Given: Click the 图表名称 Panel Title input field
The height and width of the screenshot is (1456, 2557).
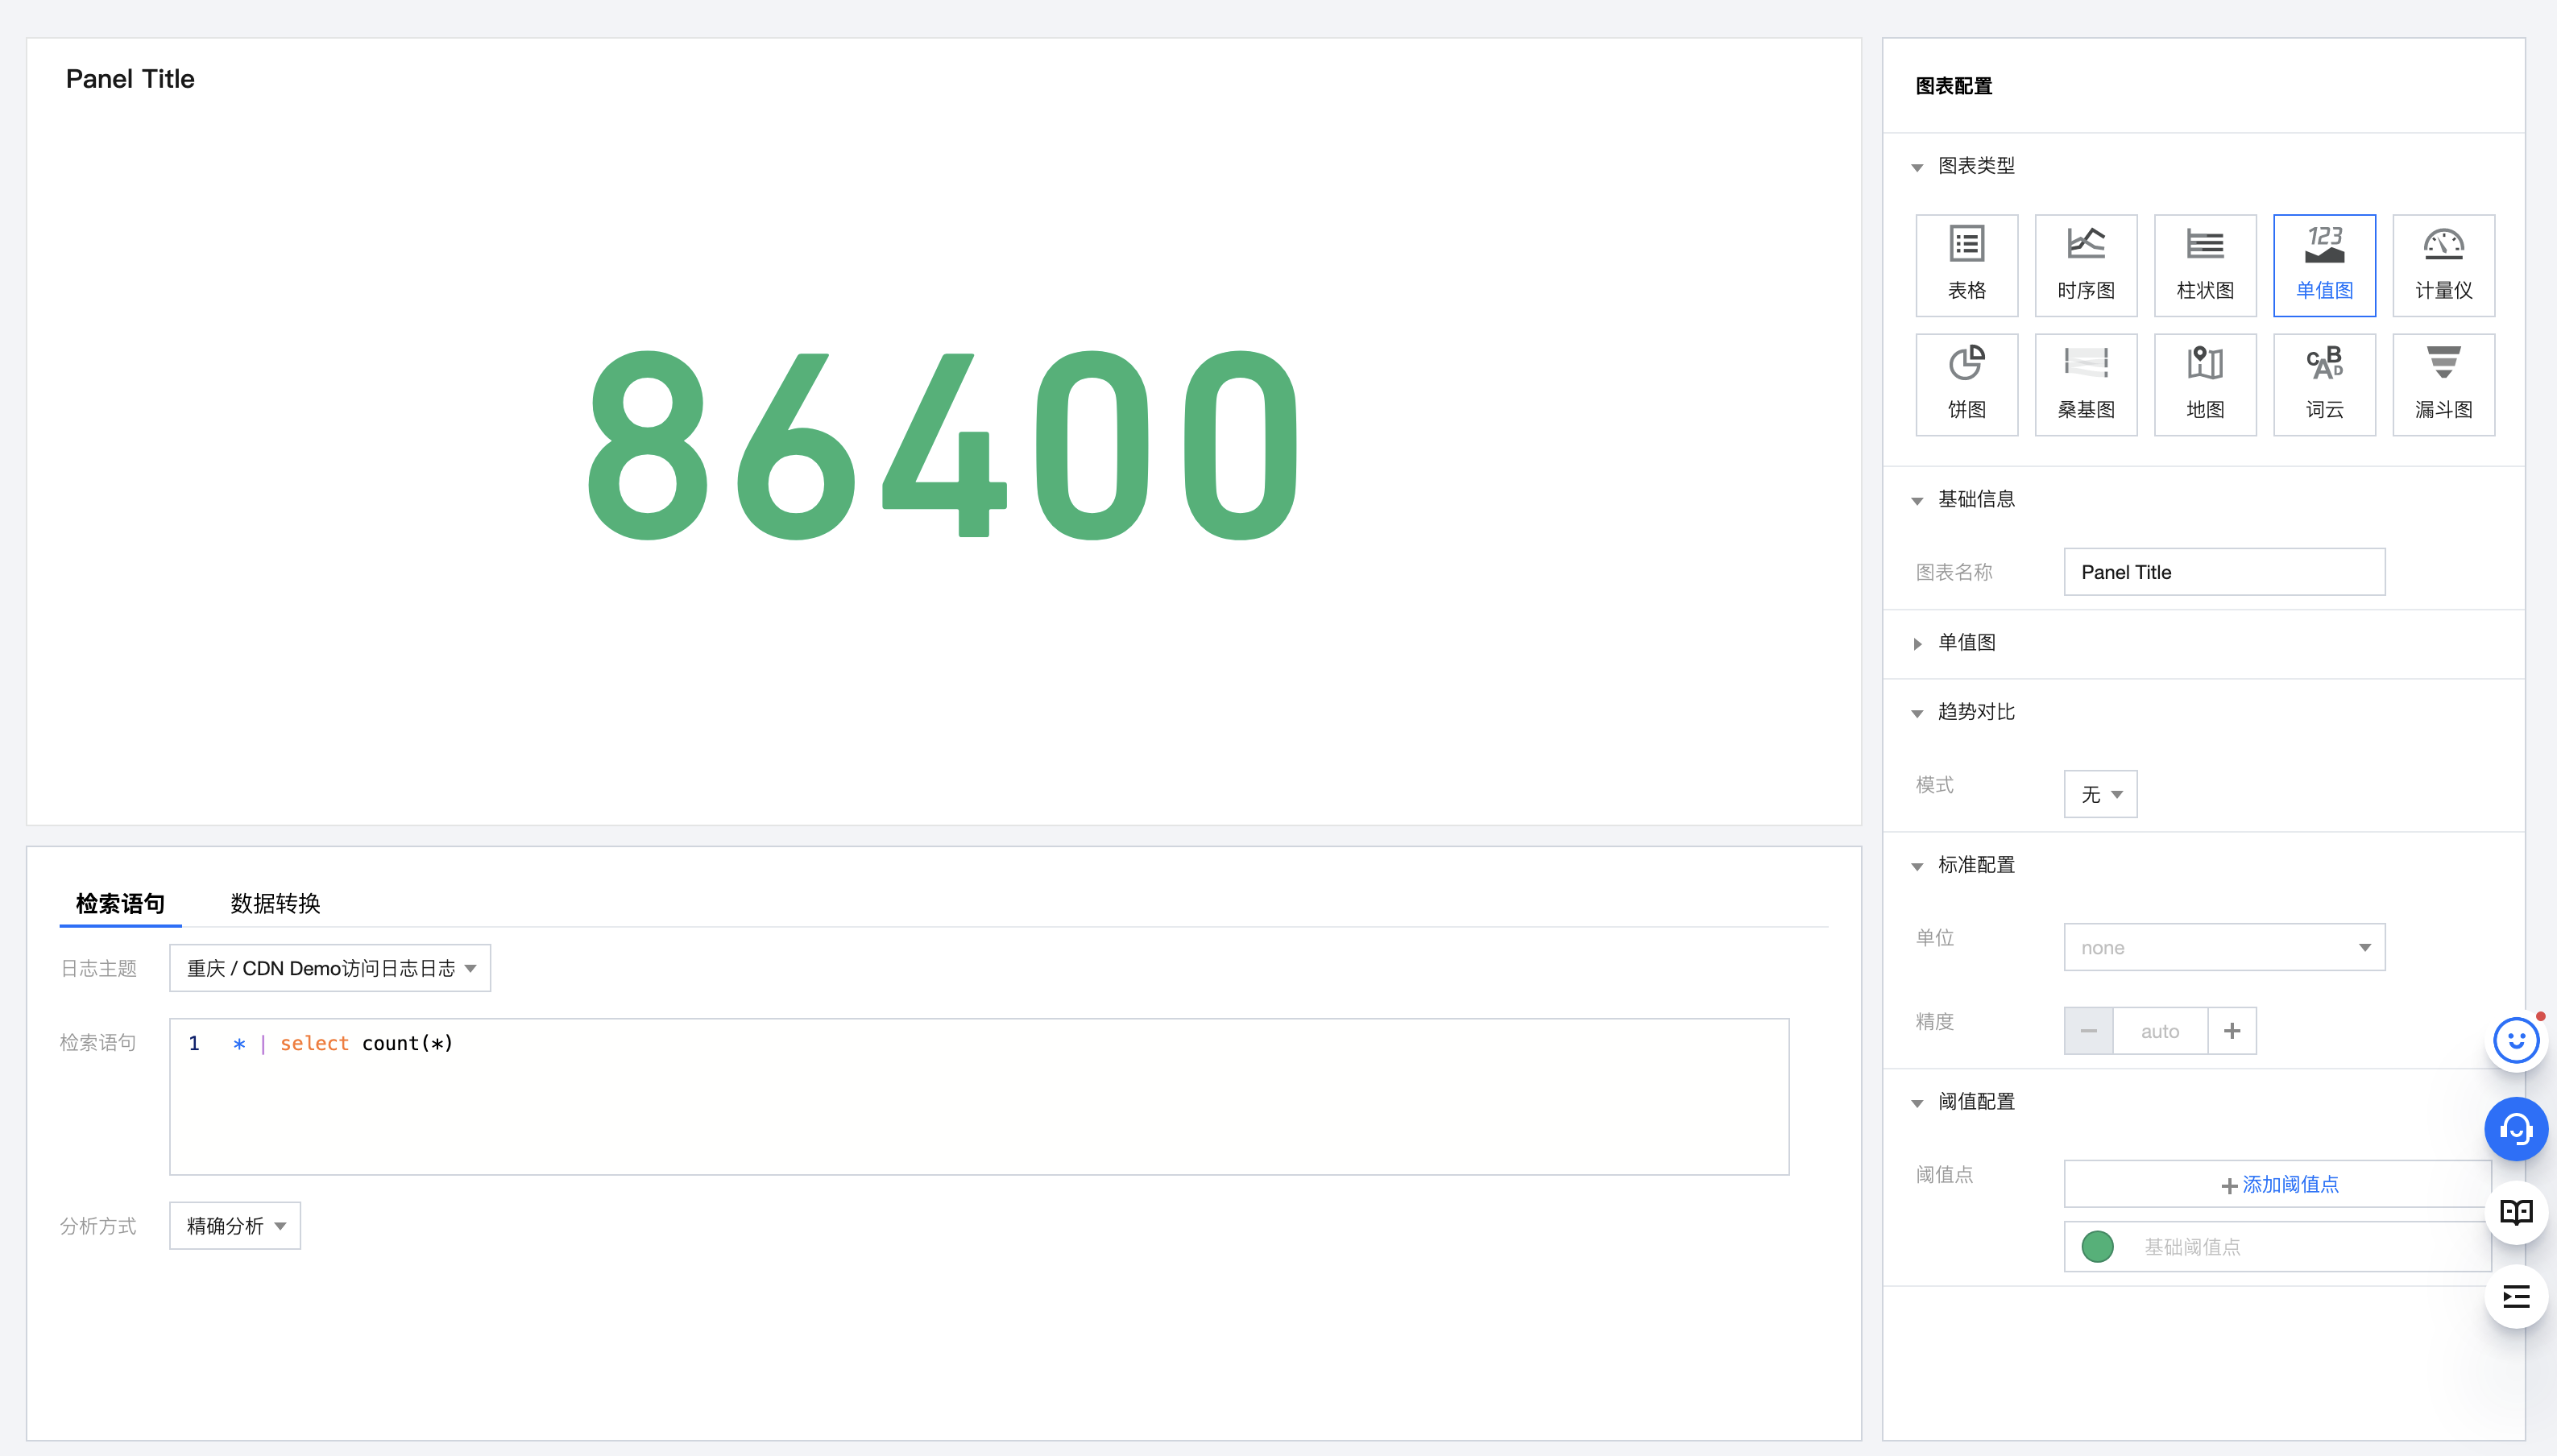Looking at the screenshot, I should [x=2223, y=572].
